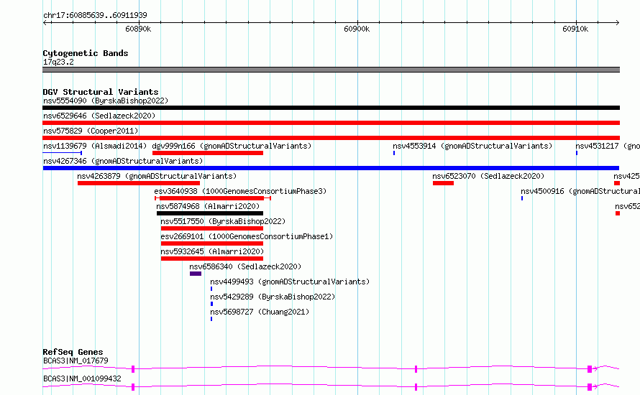640x395 pixels.
Task: Click the 17q23.2 band label
Action: [x=58, y=62]
